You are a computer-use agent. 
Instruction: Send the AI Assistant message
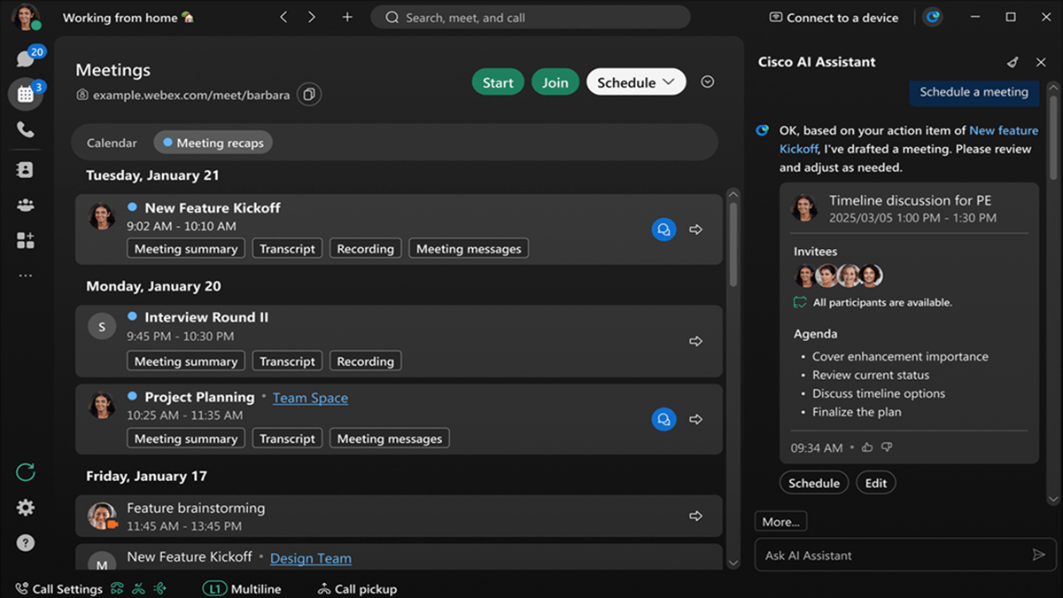coord(1039,555)
